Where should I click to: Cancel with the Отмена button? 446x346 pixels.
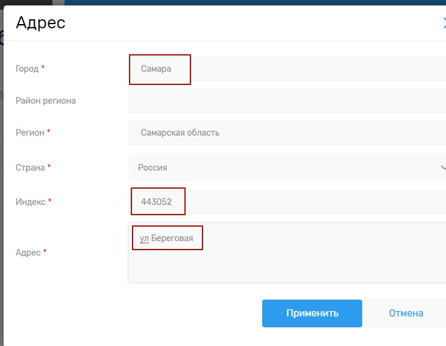pyautogui.click(x=406, y=313)
